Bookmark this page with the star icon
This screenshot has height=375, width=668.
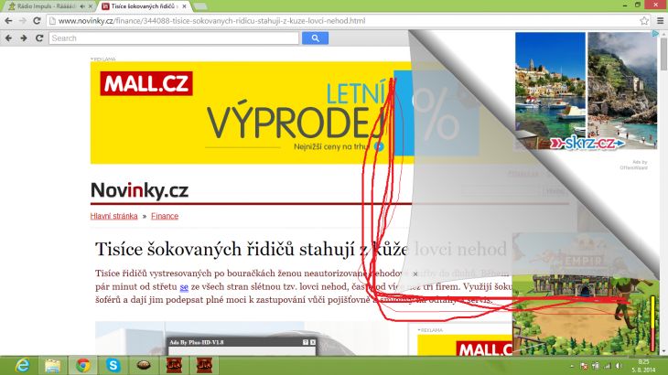[643, 20]
